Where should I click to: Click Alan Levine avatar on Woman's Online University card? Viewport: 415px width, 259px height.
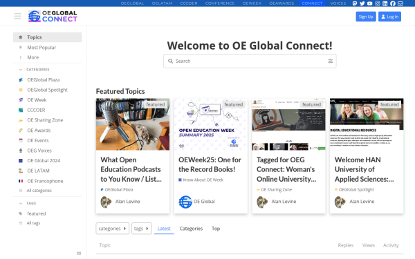(x=262, y=202)
